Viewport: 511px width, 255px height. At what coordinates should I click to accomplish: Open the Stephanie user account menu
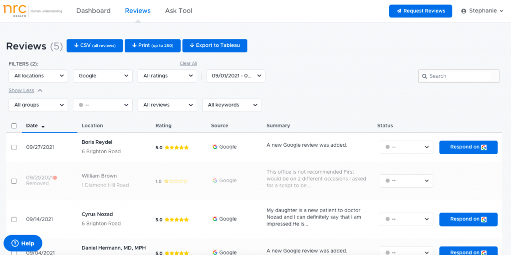click(482, 11)
